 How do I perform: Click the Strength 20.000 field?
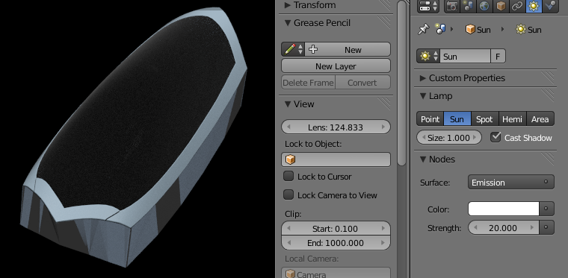(x=504, y=228)
